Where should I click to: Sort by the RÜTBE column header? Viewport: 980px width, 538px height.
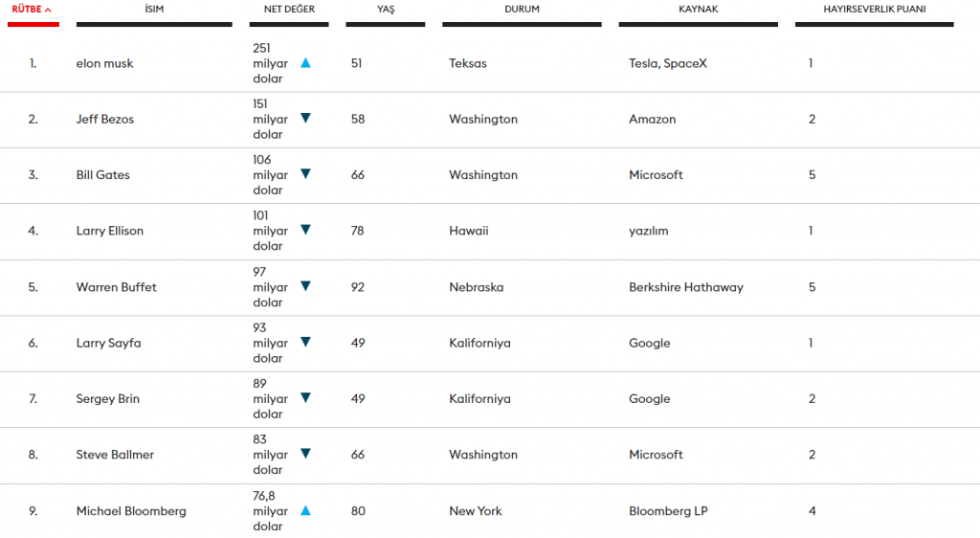(32, 10)
